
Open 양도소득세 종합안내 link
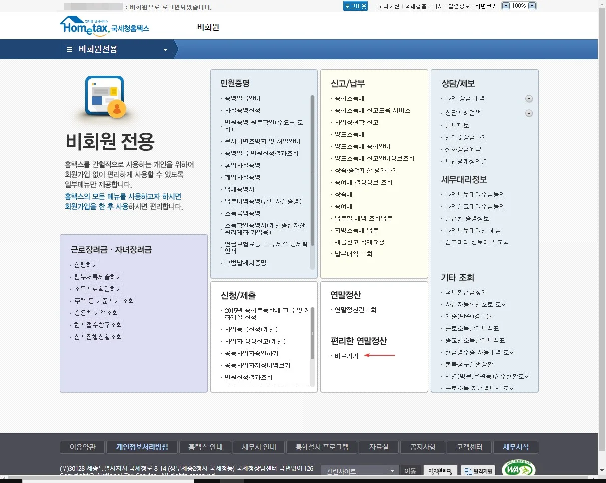tap(362, 146)
